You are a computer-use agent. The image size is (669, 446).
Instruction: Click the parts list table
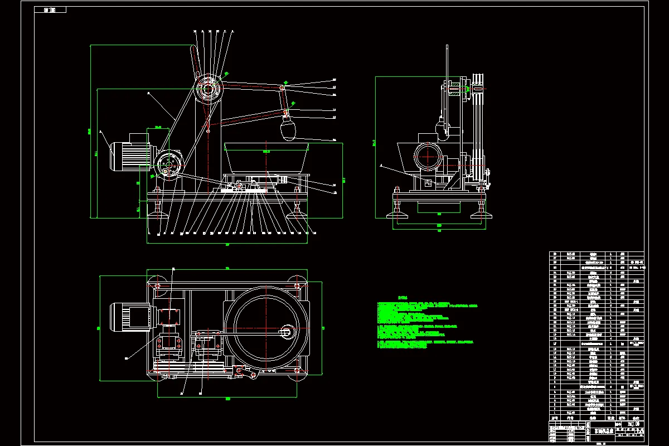click(597, 337)
